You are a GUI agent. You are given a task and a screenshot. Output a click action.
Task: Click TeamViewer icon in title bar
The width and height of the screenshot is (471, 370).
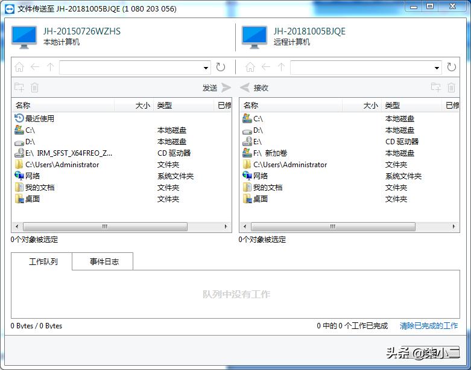[10, 8]
